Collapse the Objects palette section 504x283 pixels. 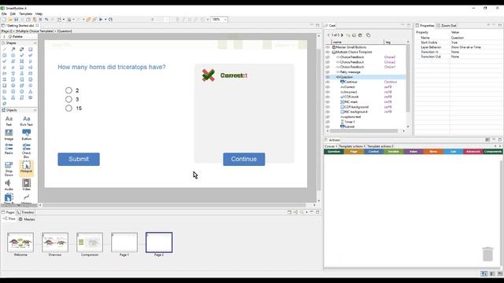point(35,110)
